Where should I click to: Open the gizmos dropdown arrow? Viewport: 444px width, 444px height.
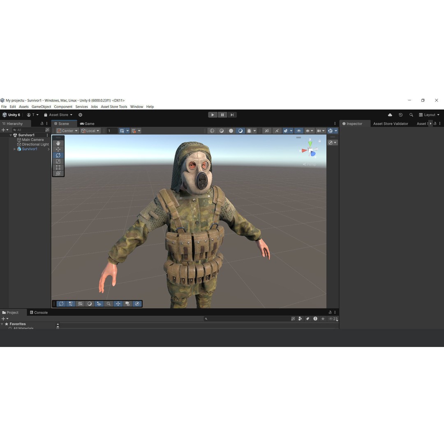click(336, 131)
